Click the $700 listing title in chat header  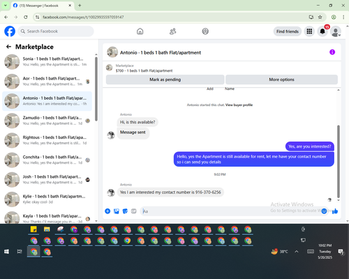point(144,70)
